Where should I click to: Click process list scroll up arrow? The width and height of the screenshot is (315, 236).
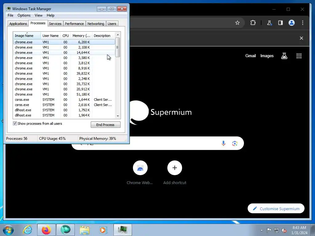118,35
